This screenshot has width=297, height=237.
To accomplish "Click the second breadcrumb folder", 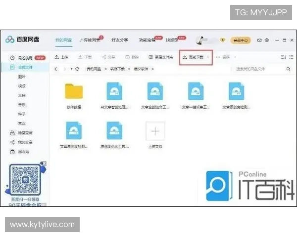I will click(117, 69).
